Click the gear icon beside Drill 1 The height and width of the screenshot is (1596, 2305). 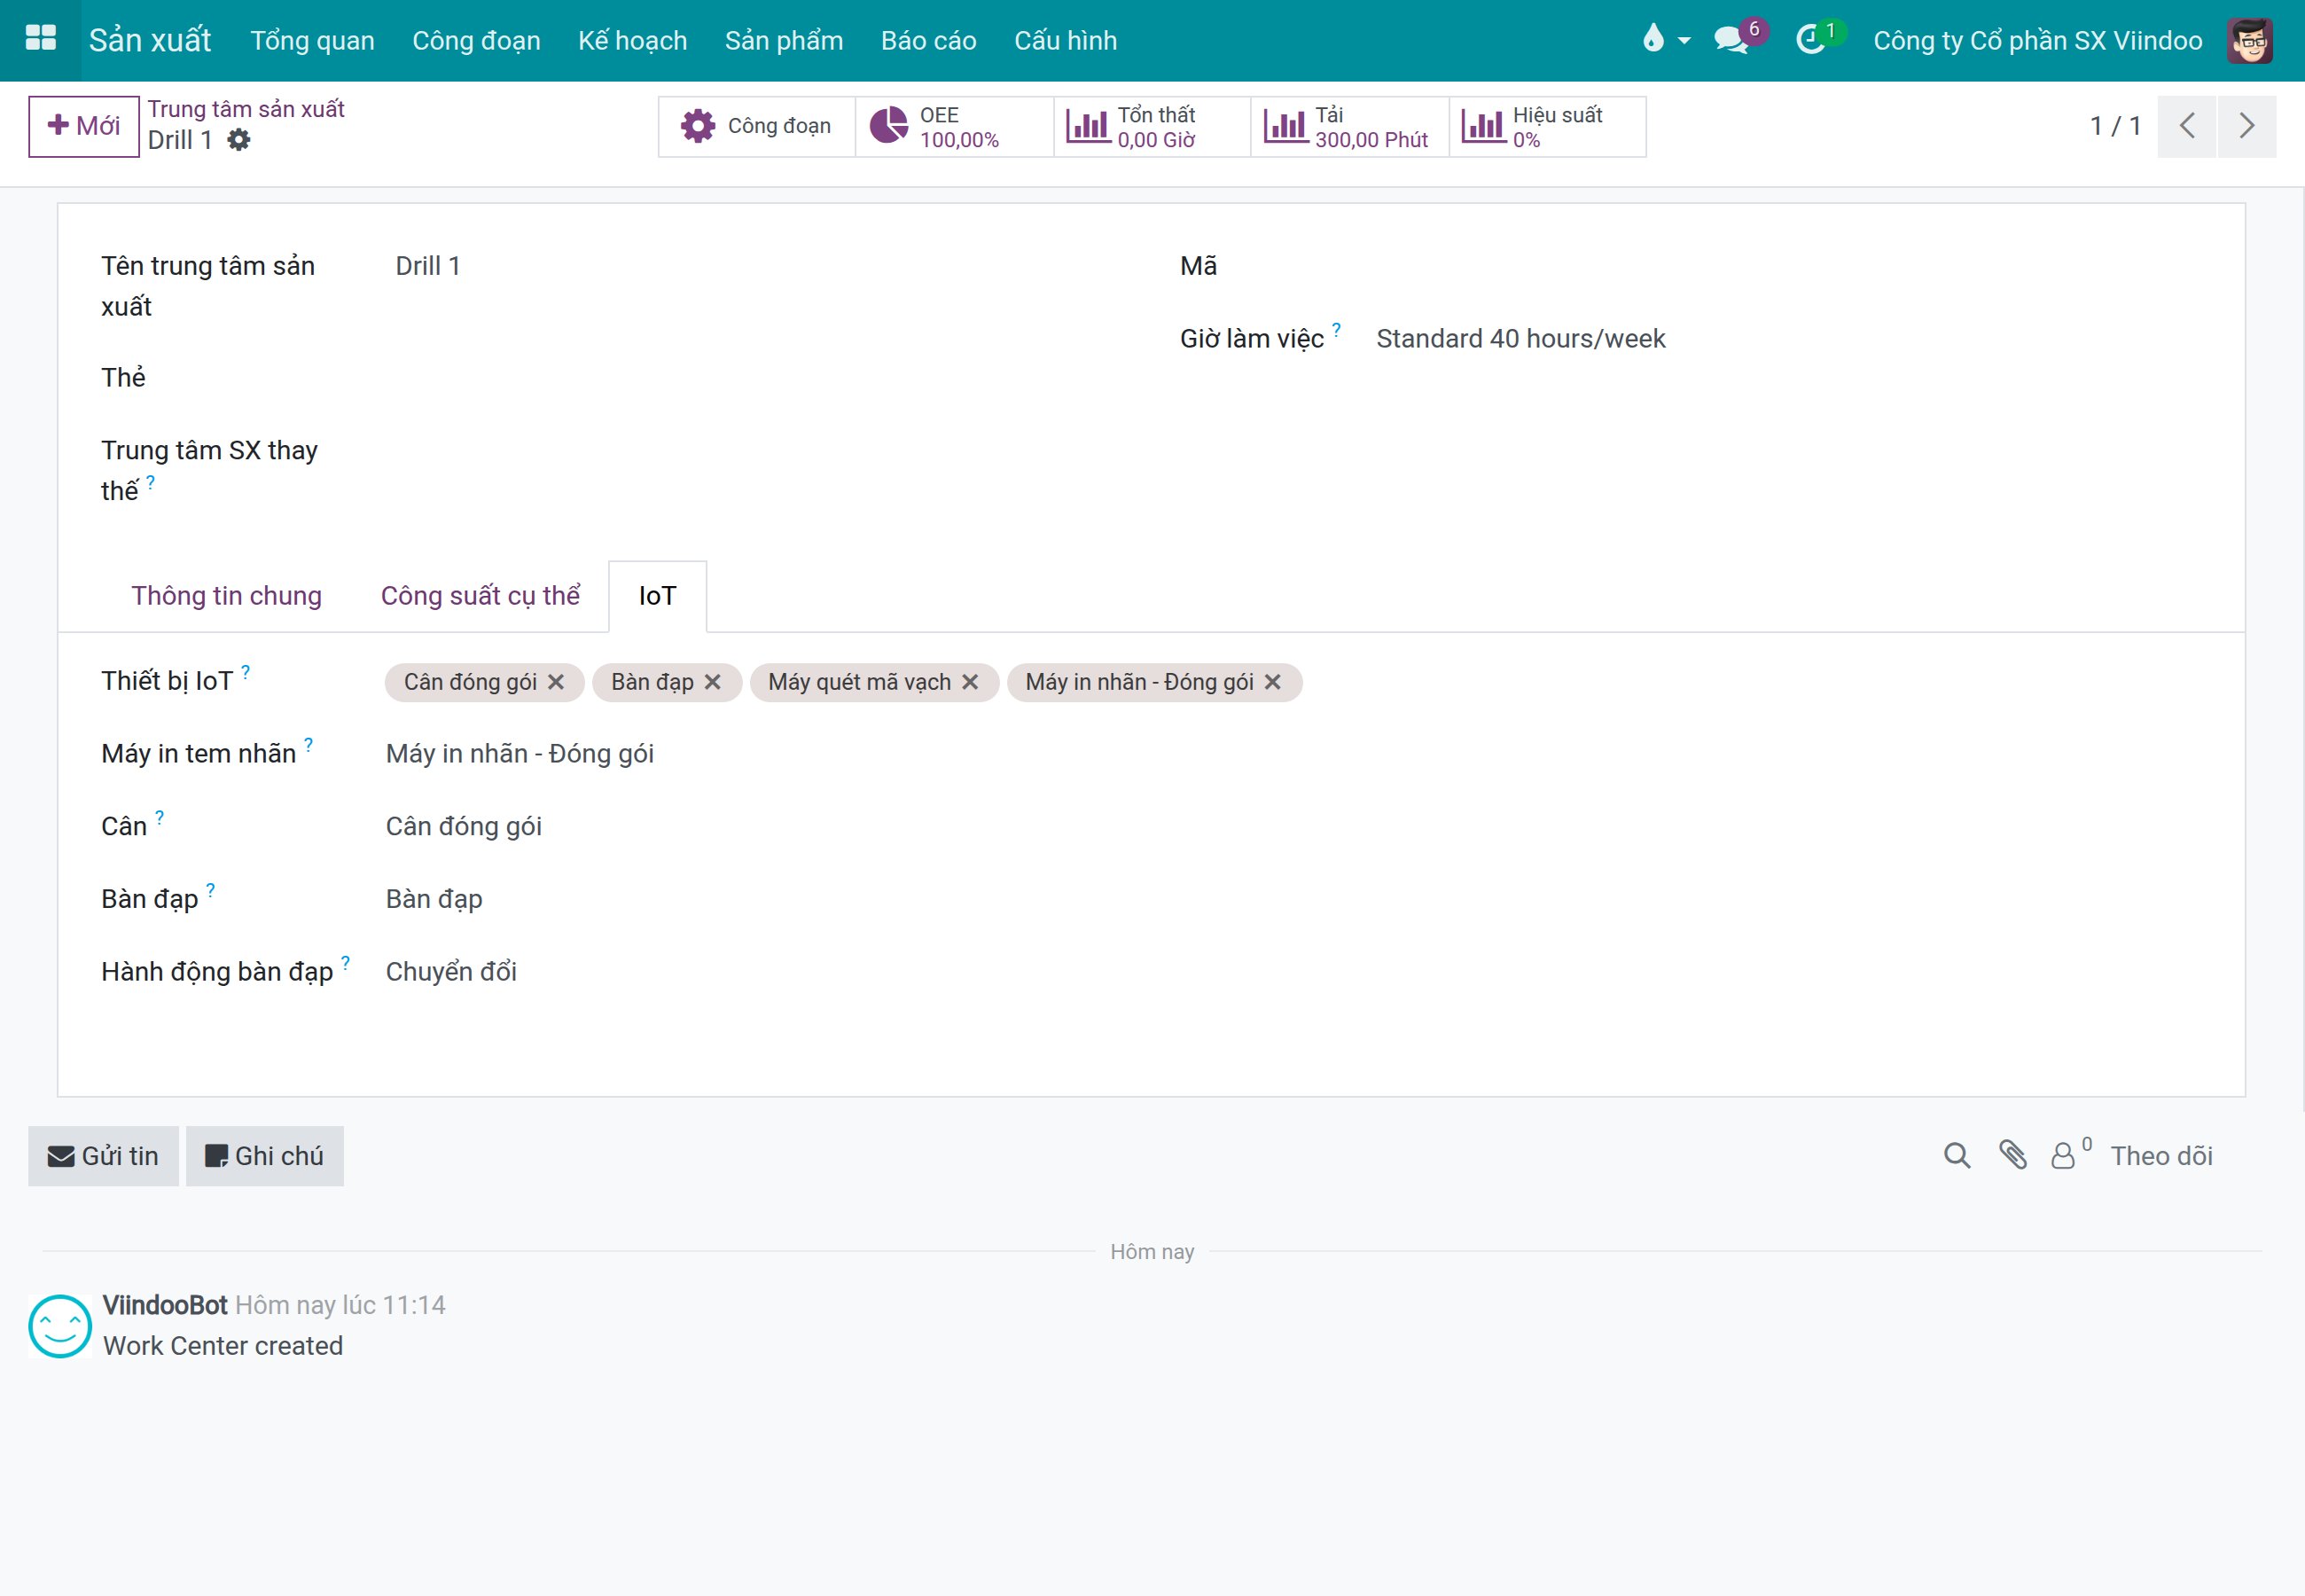point(238,140)
